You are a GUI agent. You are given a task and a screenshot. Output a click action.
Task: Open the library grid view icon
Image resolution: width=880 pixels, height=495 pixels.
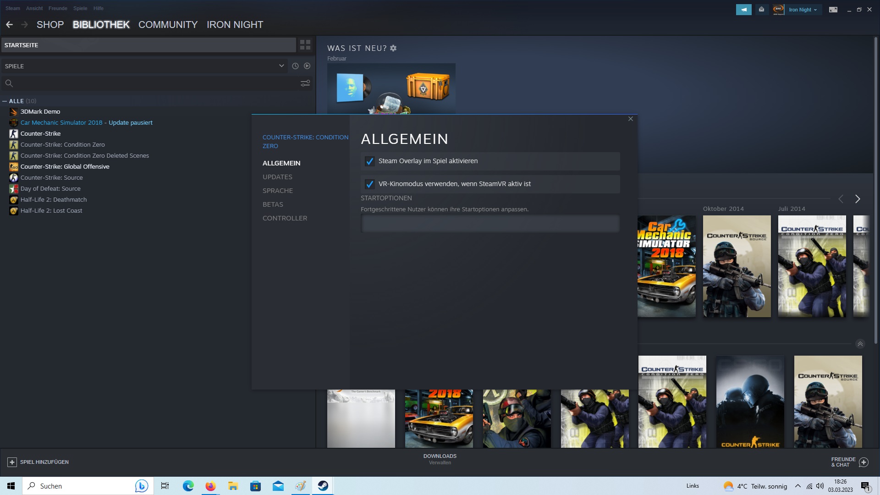(x=305, y=45)
